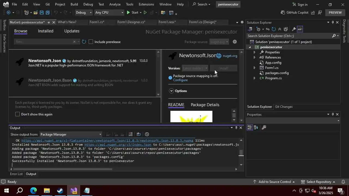Click Select Repository in status bar

pyautogui.click(x=318, y=182)
